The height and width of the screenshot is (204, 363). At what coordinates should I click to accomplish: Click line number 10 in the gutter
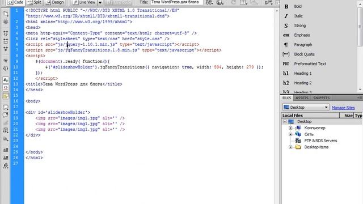(x=16, y=67)
